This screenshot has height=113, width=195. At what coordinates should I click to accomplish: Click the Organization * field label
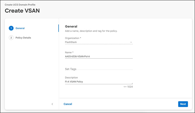click(x=73, y=38)
